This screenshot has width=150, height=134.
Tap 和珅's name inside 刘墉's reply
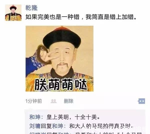57,126
